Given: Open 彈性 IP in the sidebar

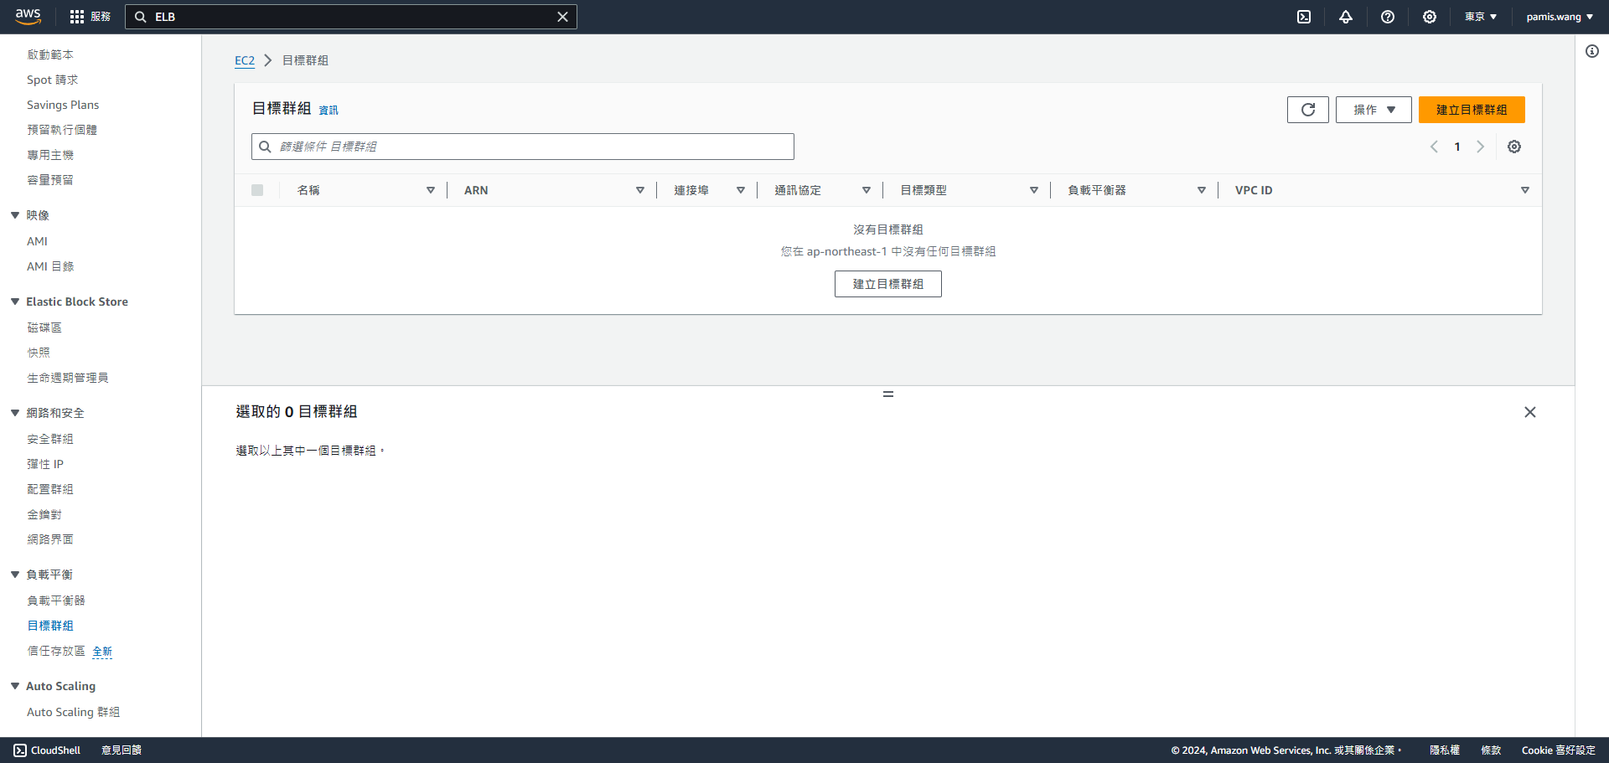Looking at the screenshot, I should (x=45, y=464).
